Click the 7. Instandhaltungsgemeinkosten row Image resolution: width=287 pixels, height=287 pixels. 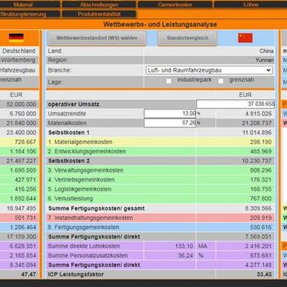pyautogui.click(x=160, y=218)
